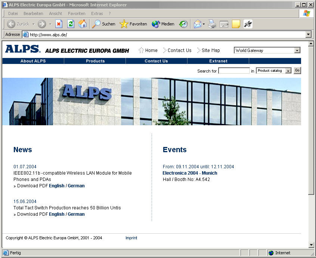Open the Imprint link in the footer
Screen dimensions: 316x258
pyautogui.click(x=131, y=238)
